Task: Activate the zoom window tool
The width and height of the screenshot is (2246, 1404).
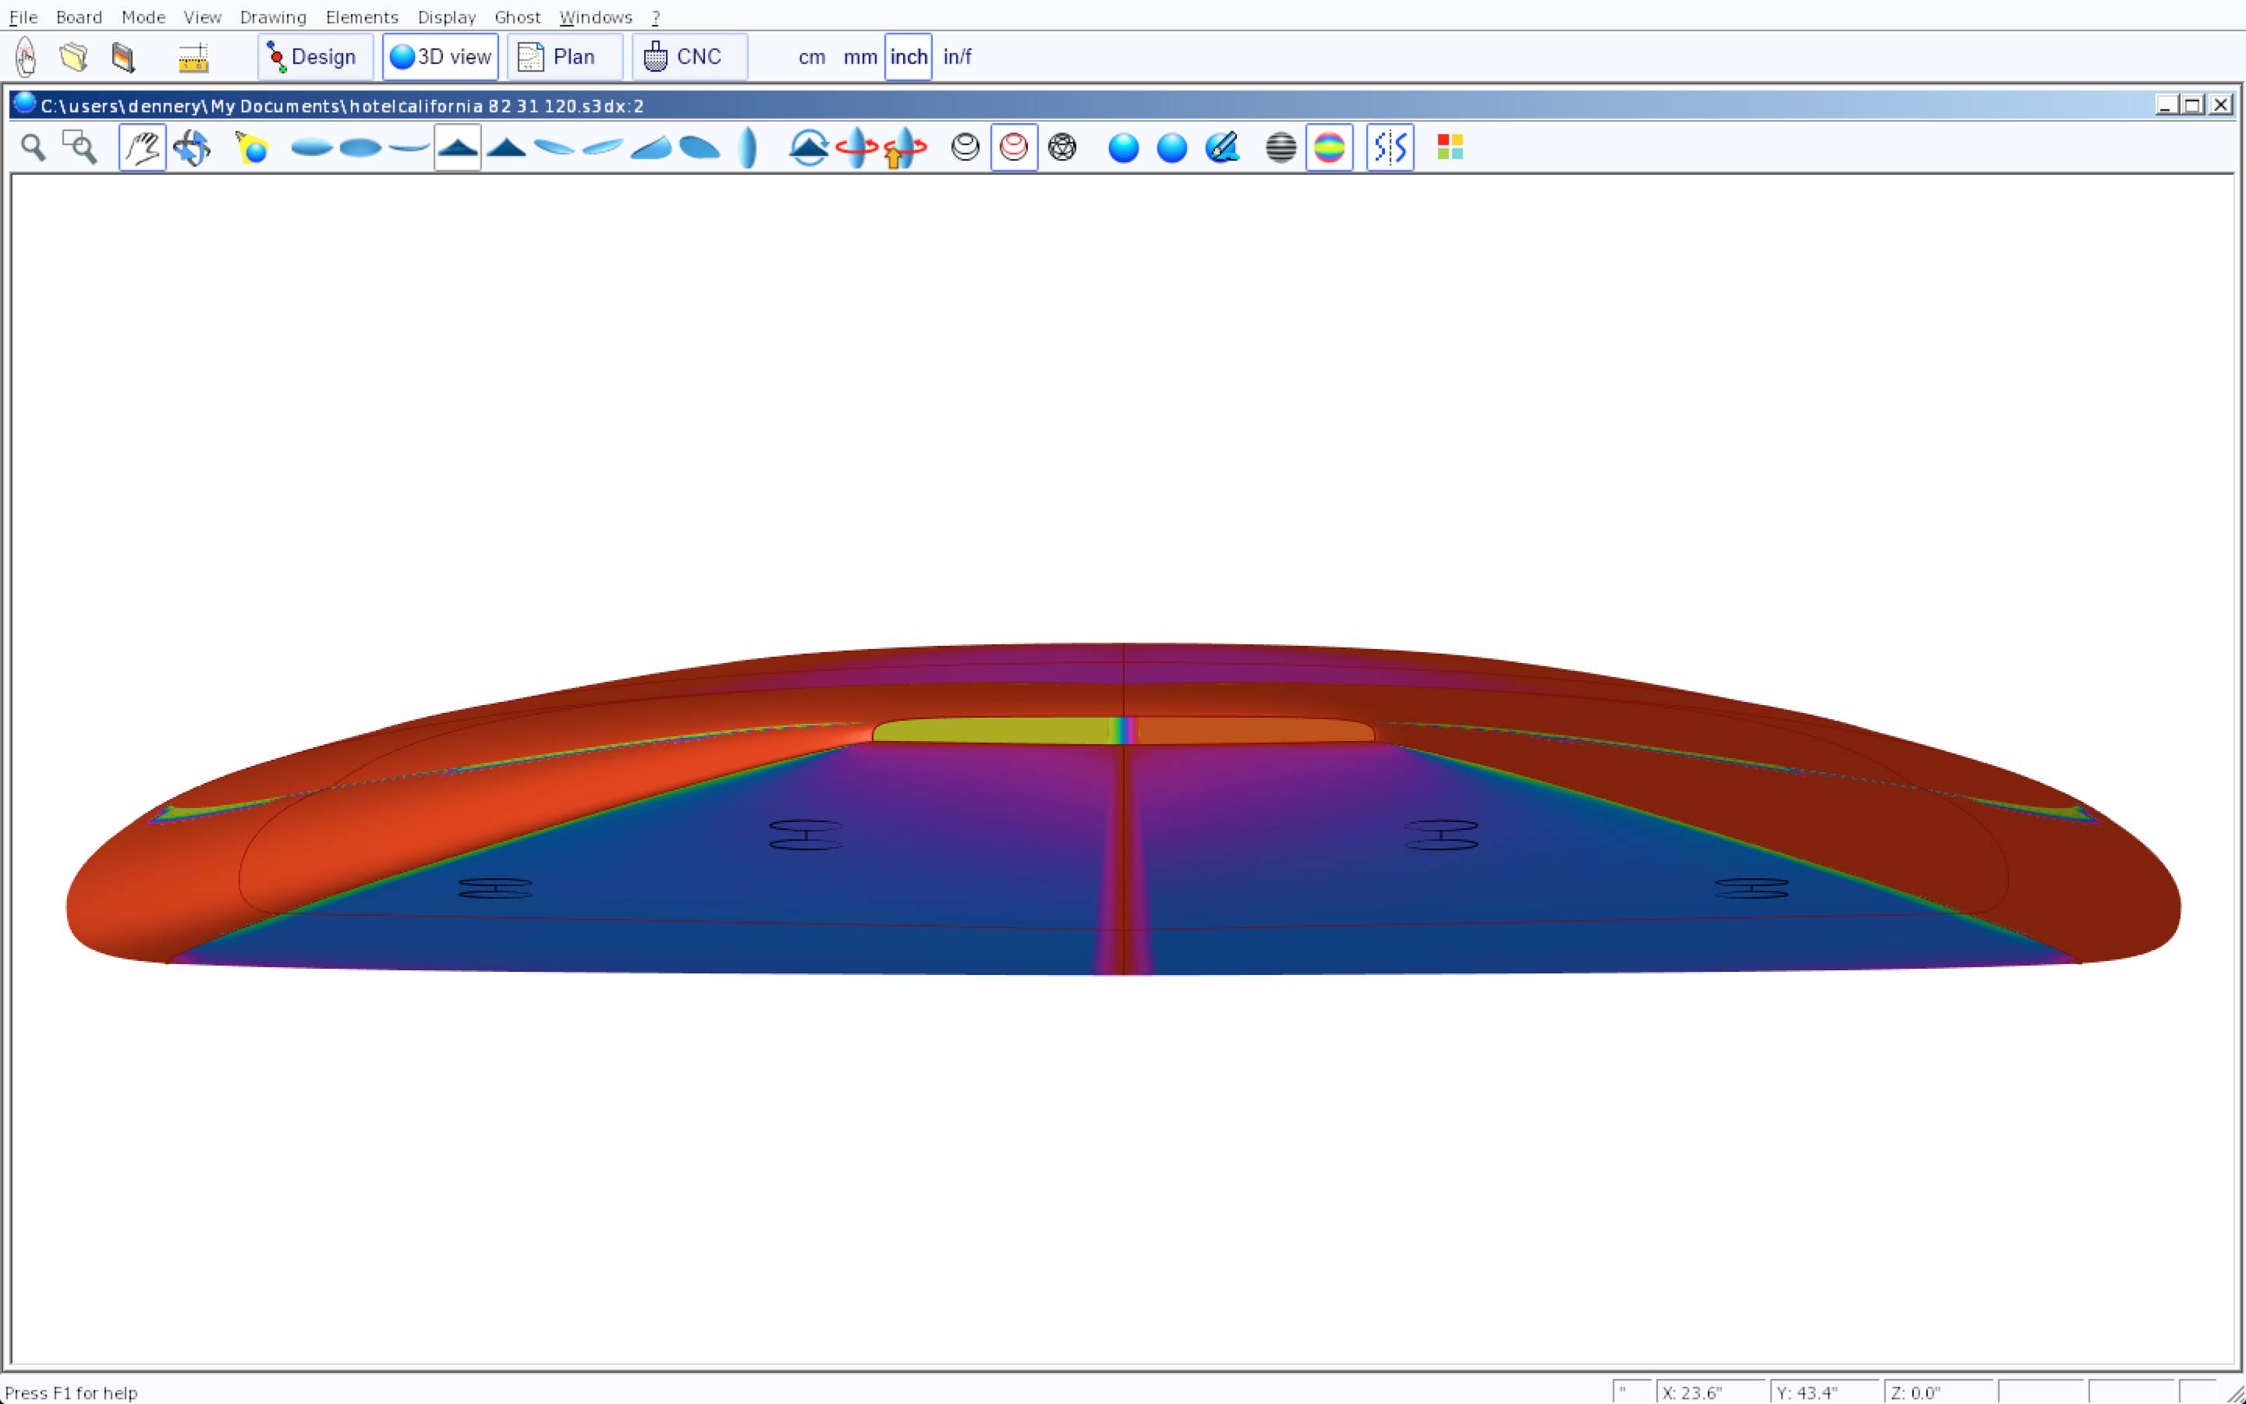Action: pyautogui.click(x=80, y=147)
